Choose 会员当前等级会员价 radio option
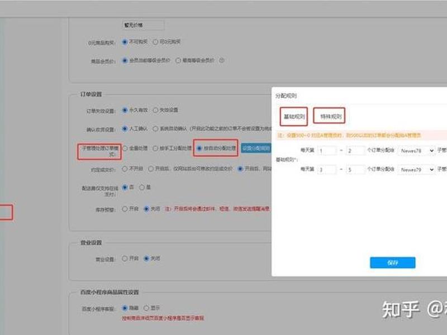The height and width of the screenshot is (335, 447). click(x=125, y=60)
